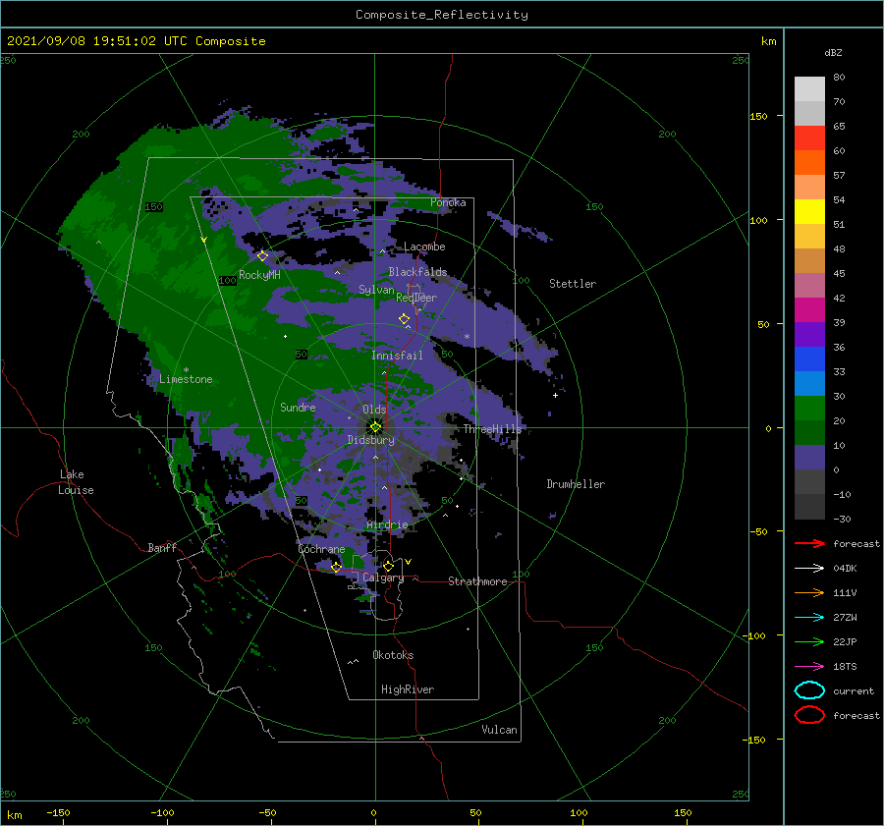Image resolution: width=884 pixels, height=826 pixels.
Task: Click the Calgary city label
Action: tap(383, 578)
